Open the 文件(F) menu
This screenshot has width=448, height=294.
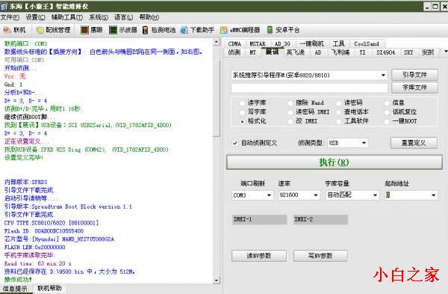tap(10, 17)
